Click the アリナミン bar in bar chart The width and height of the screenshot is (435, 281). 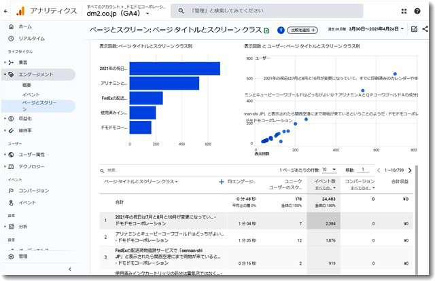[164, 83]
